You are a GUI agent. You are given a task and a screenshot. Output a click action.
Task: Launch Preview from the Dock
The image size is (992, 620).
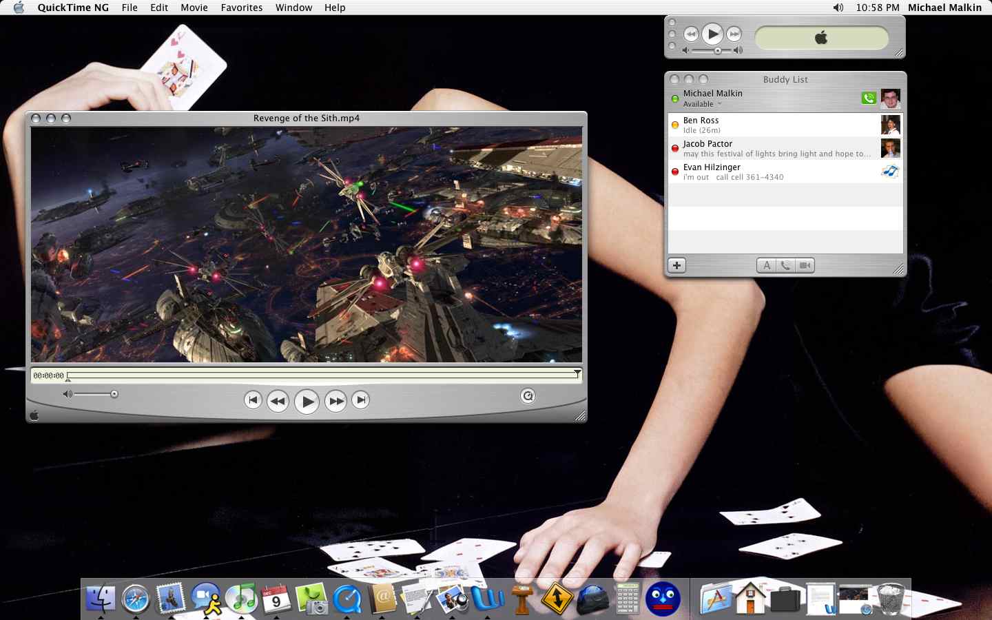click(x=452, y=598)
